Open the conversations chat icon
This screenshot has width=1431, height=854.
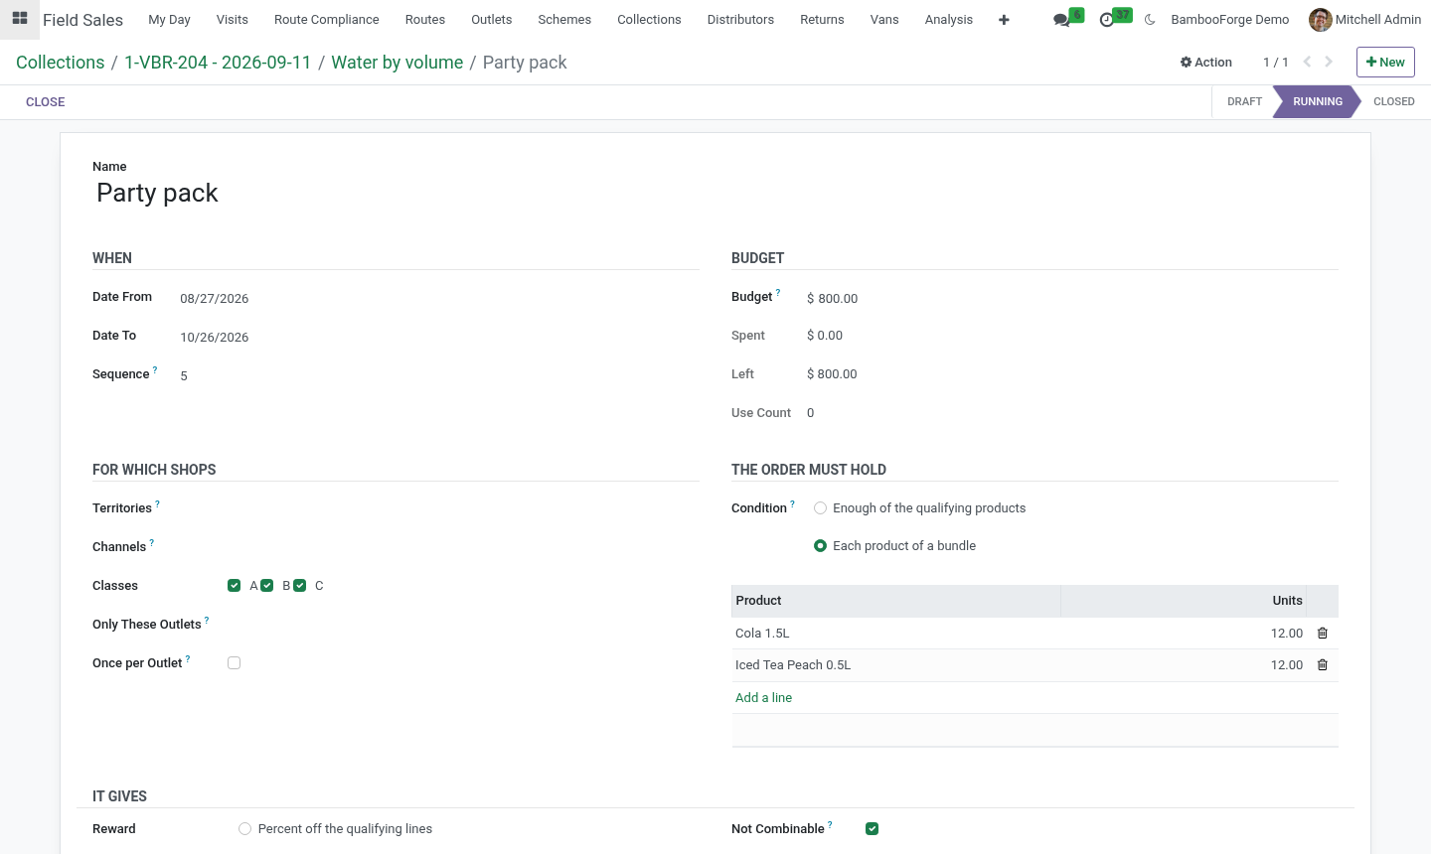coord(1061,20)
